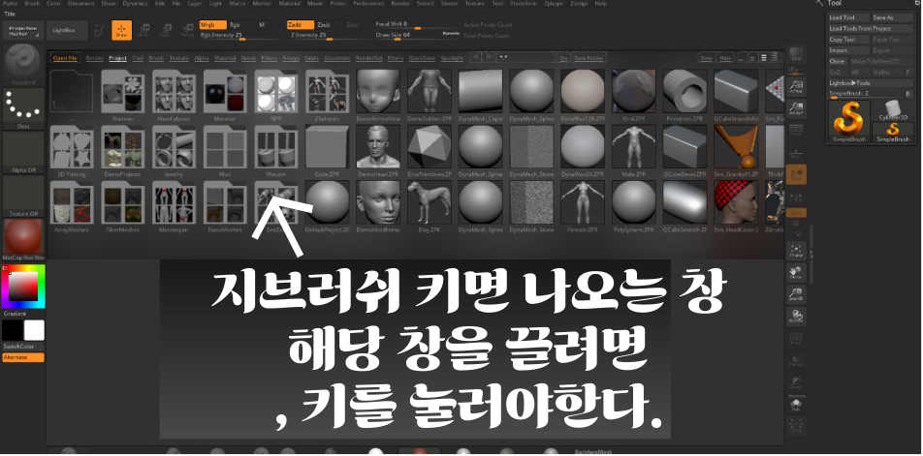The image size is (923, 456).
Task: Click Load Tools From Project
Action: click(x=871, y=28)
